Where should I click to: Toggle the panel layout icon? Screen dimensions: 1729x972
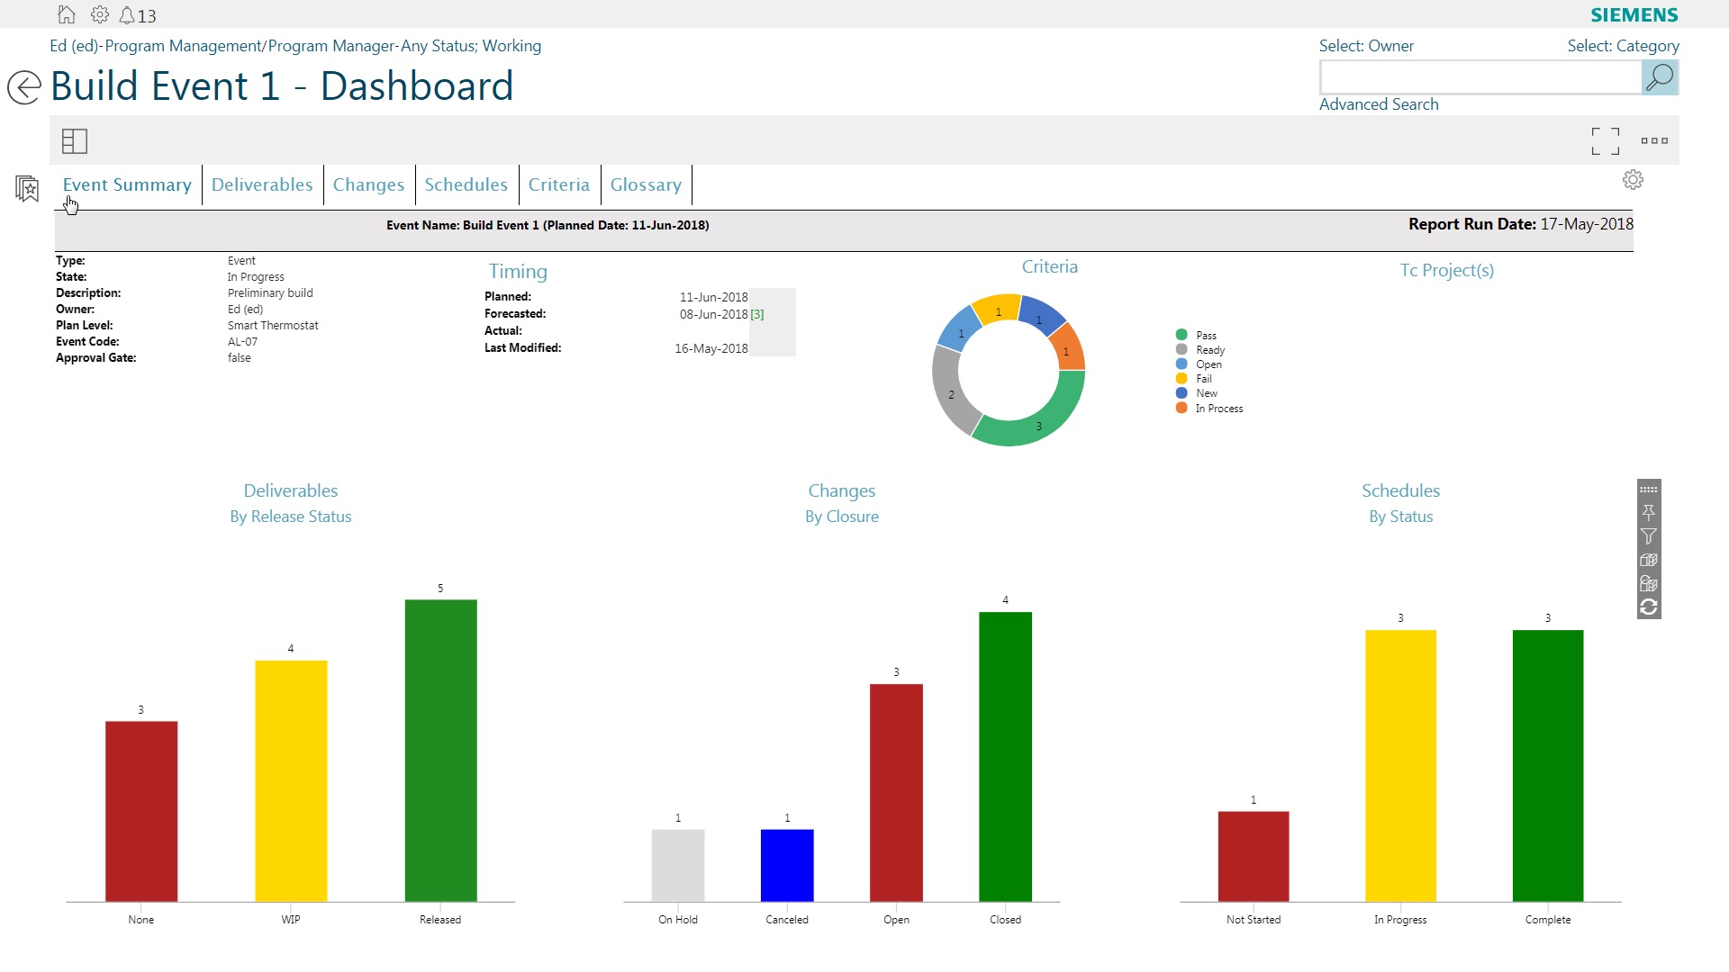[x=75, y=140]
